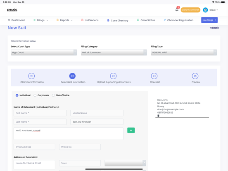The height and width of the screenshot is (171, 228).
Task: Open the state dropdown beside Town
Action: tap(125, 163)
